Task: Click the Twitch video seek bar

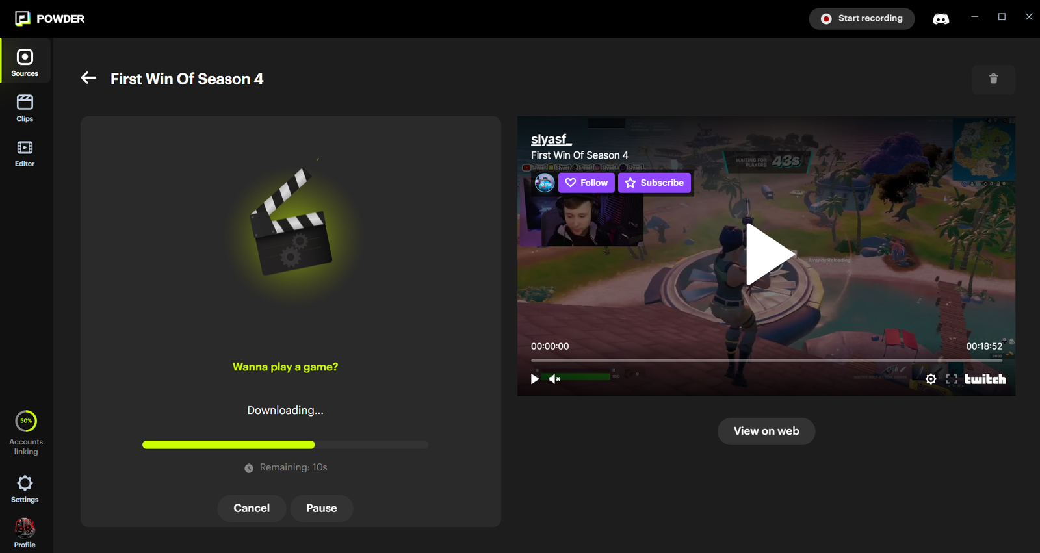Action: pos(766,360)
